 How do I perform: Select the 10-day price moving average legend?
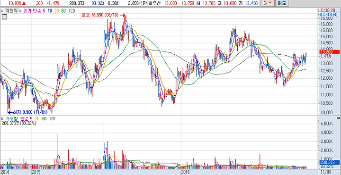[x=50, y=10]
